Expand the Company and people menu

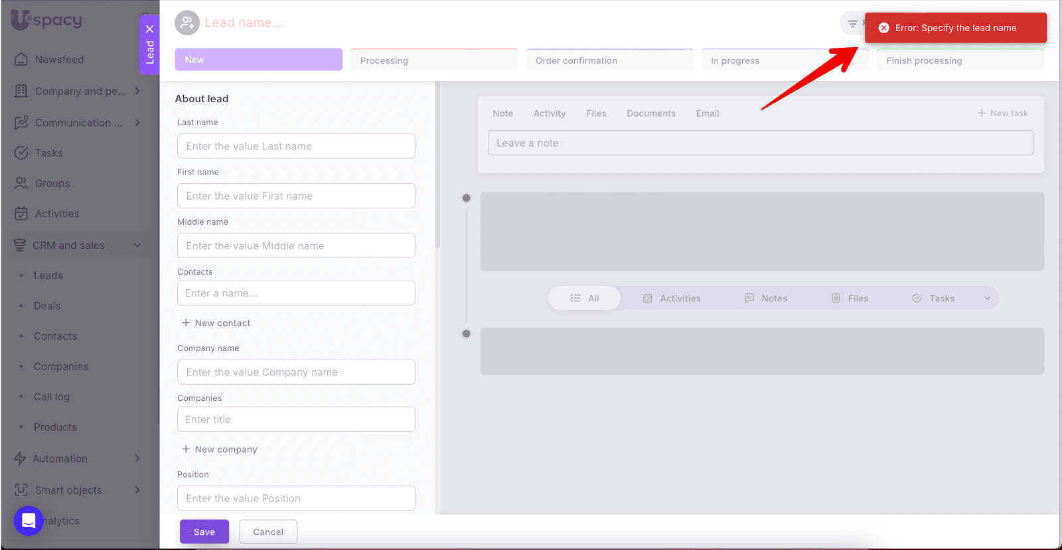[137, 91]
